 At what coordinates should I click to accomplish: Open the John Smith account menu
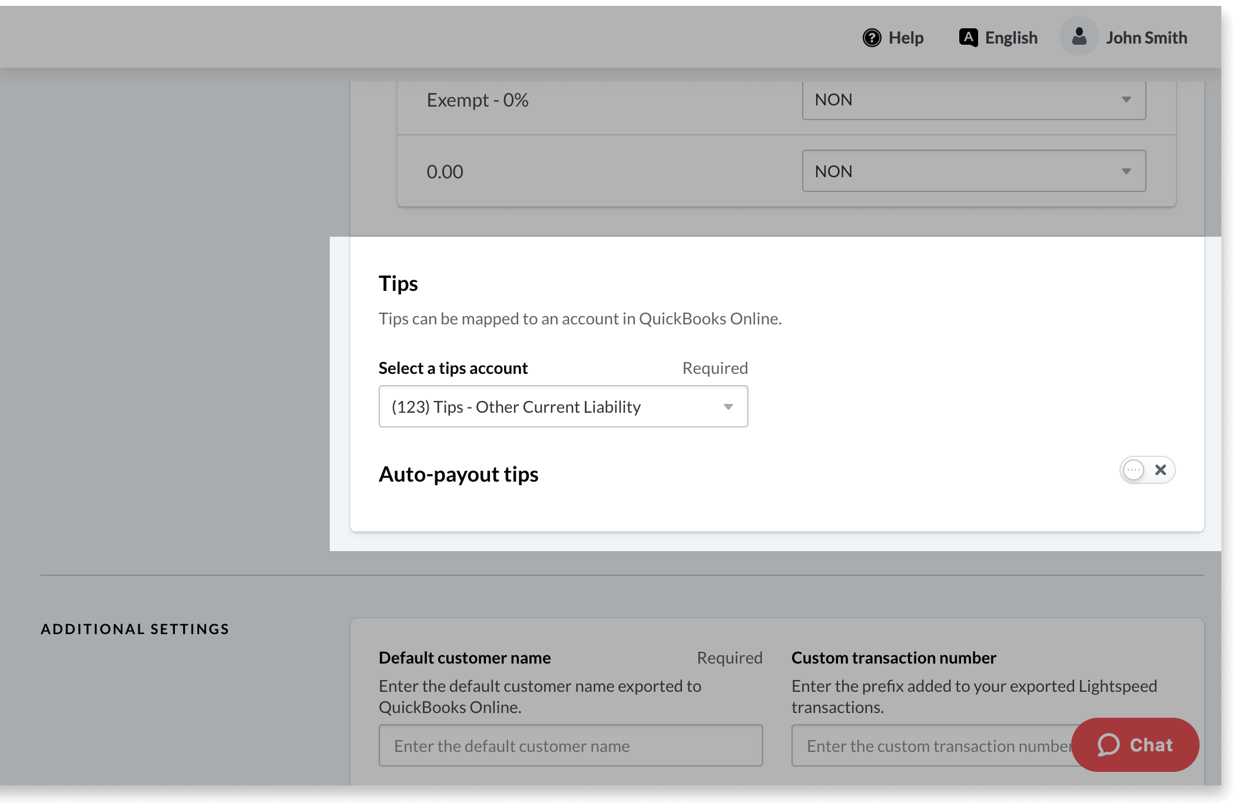coord(1124,37)
